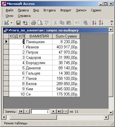
Task: Click the Copy icon
Action: pyautogui.click(x=62, y=23)
